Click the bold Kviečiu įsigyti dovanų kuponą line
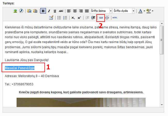 click(81, 92)
